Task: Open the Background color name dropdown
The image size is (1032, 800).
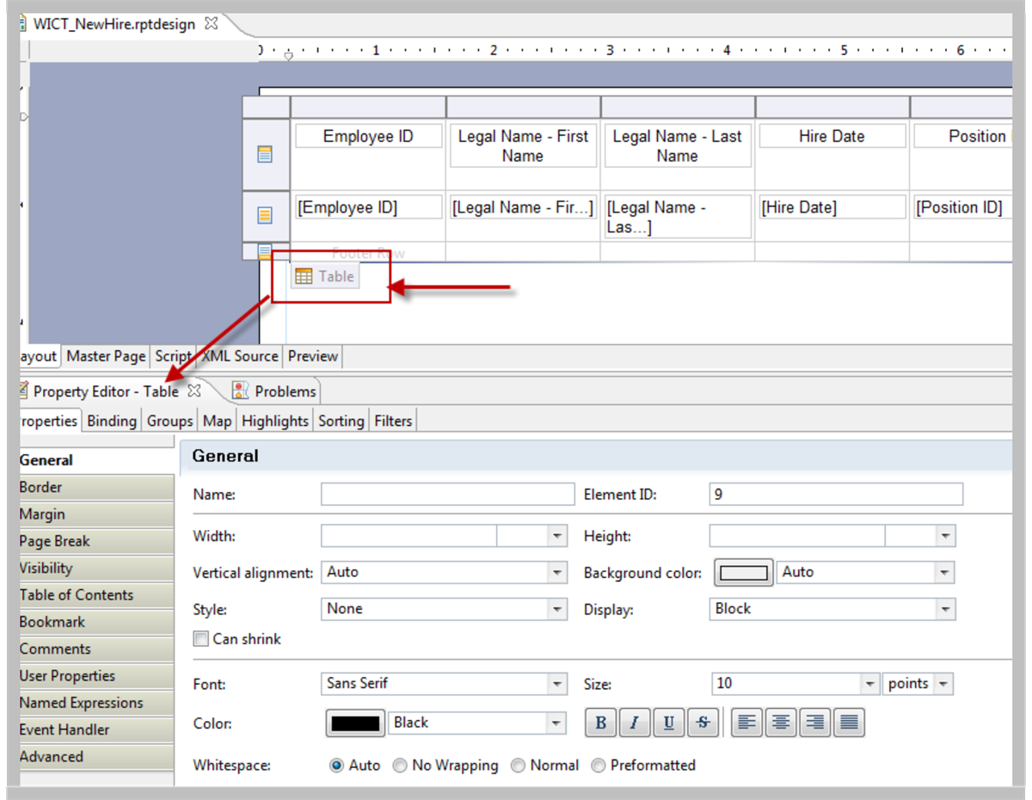Action: click(945, 572)
